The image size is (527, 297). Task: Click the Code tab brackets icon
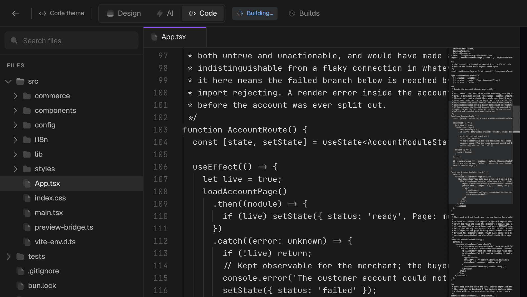point(192,13)
